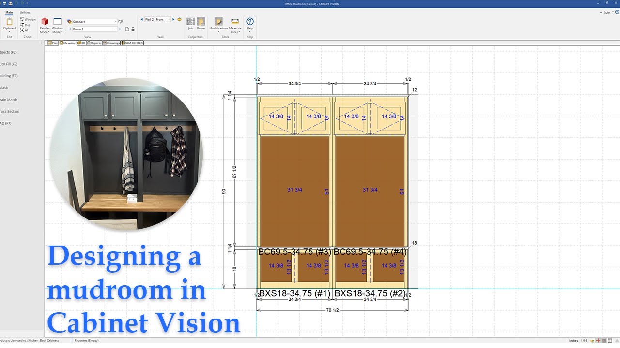Toggle split panel icon in status bar
This screenshot has height=348, width=620.
[610, 341]
